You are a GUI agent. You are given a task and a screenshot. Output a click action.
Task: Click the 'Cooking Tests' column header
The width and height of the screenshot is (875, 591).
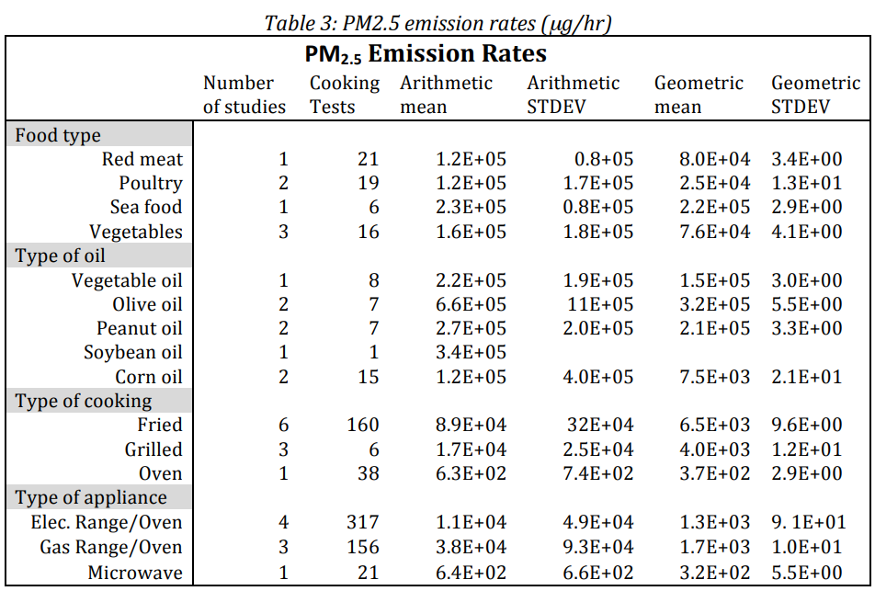coord(345,95)
